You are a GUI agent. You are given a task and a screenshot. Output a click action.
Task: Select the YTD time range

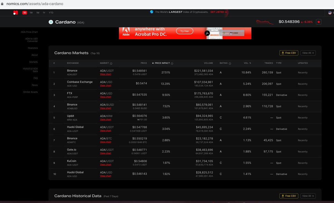[51, 13]
